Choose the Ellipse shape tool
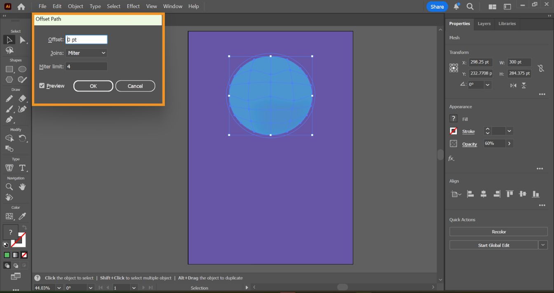This screenshot has height=293, width=554. pos(23,69)
